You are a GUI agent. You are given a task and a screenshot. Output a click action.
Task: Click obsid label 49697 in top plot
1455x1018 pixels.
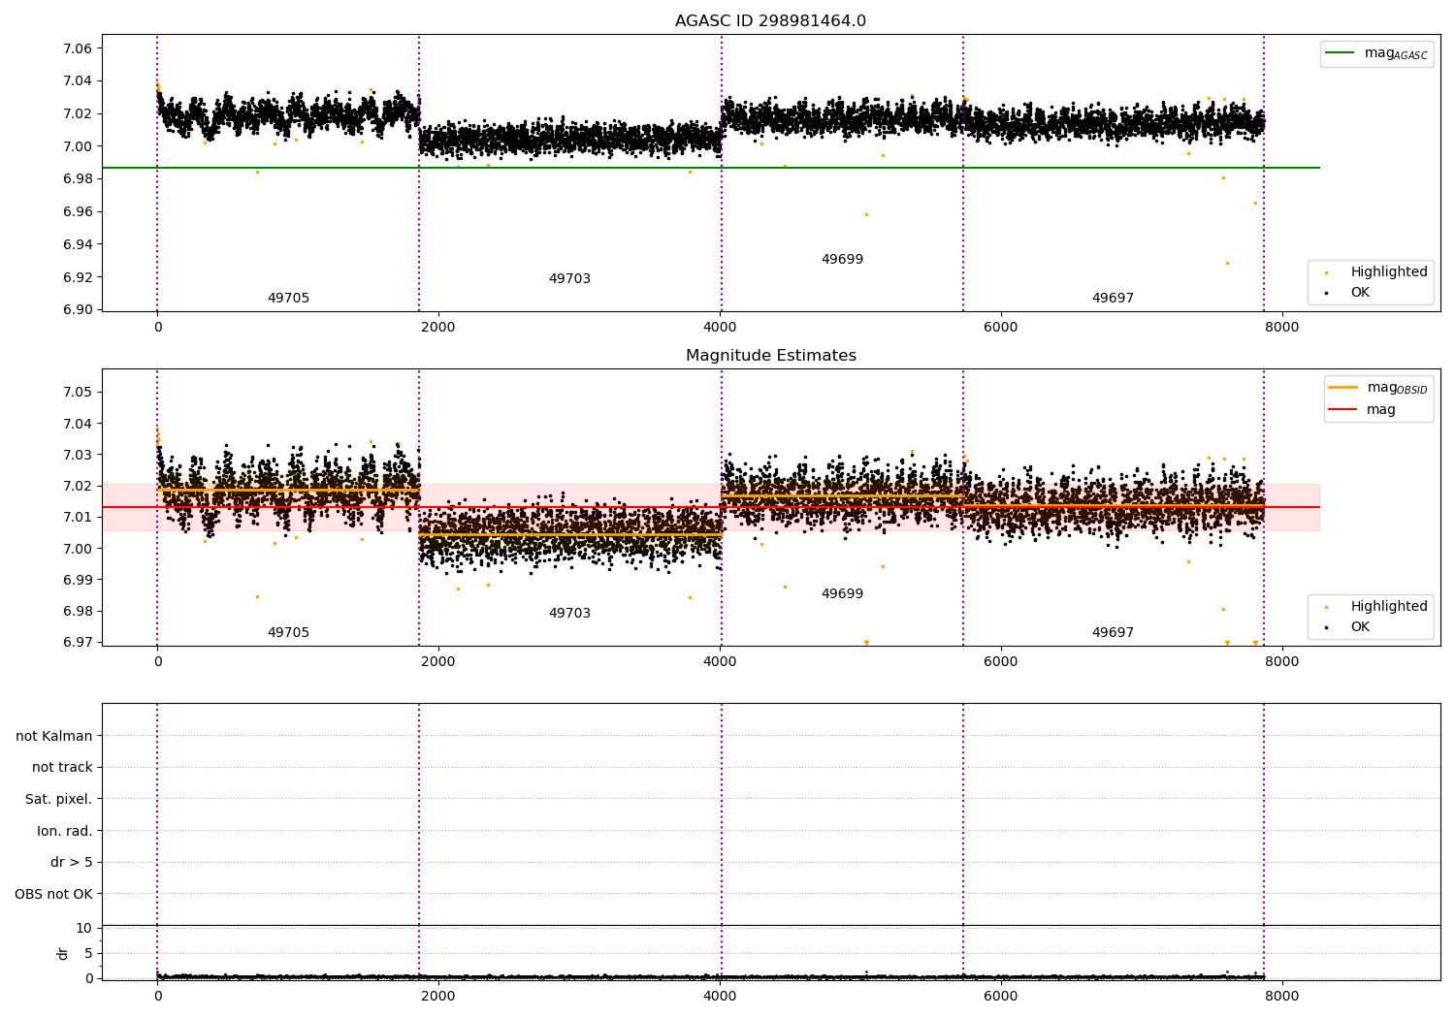[1113, 299]
